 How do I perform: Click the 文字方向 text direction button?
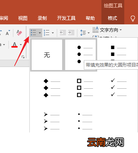[x=105, y=30]
